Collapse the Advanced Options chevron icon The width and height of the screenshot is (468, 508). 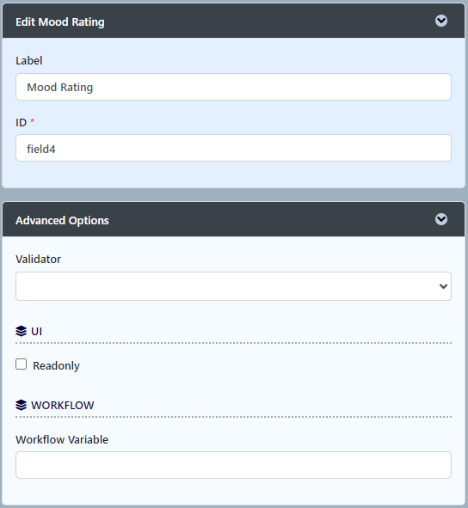441,219
